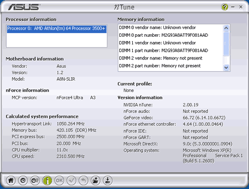This screenshot has height=189, width=249.
Task: Click the CPU multiplier value 11.0x
Action: coord(62,150)
